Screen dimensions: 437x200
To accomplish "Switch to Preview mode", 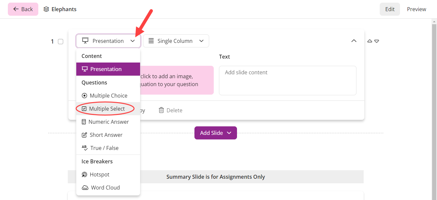I will (416, 9).
